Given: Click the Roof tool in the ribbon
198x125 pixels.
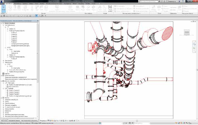Looking at the screenshot, I should tap(37, 8).
